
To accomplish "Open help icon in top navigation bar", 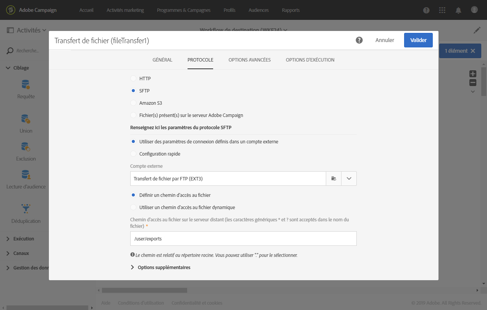I will [426, 10].
